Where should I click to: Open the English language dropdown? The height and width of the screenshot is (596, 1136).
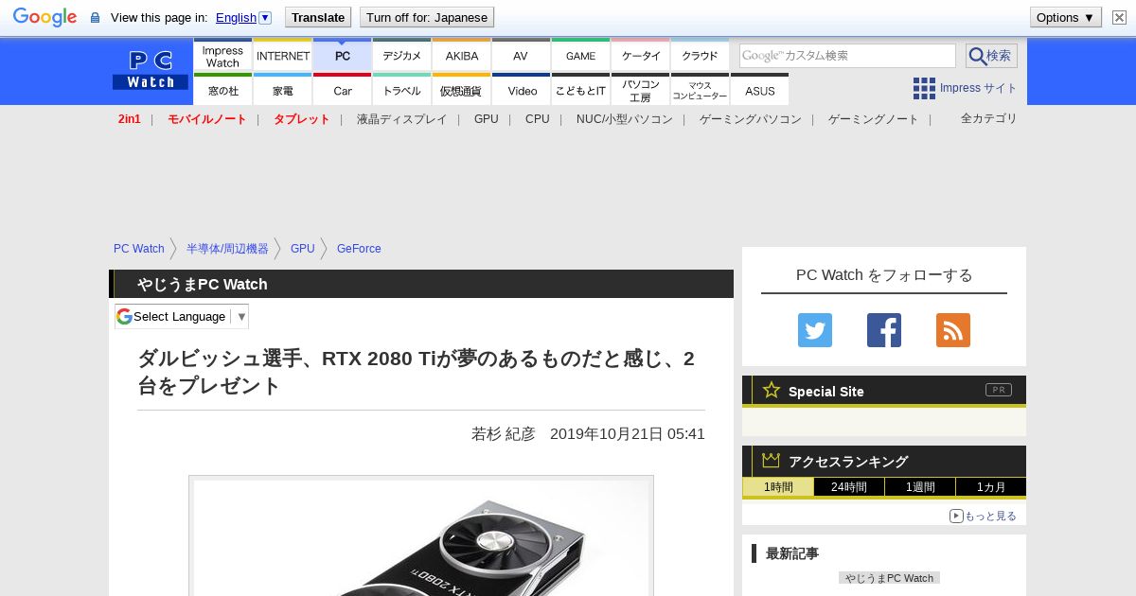point(243,17)
